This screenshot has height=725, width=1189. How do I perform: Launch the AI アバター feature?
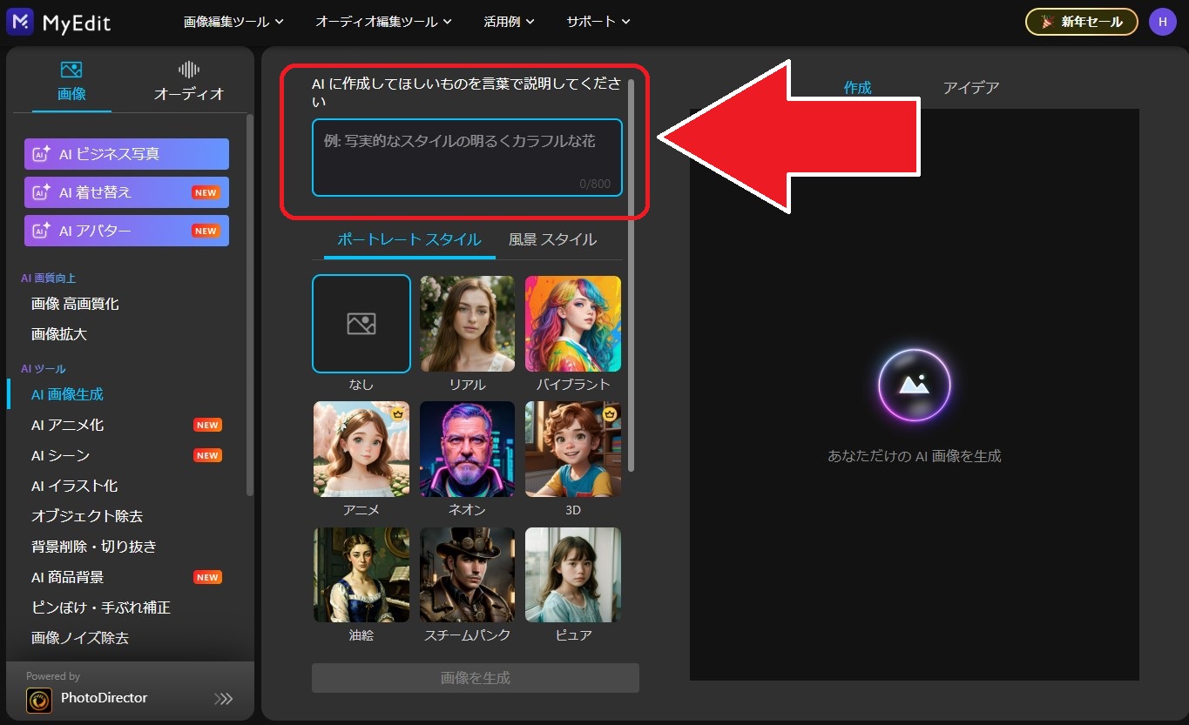127,231
